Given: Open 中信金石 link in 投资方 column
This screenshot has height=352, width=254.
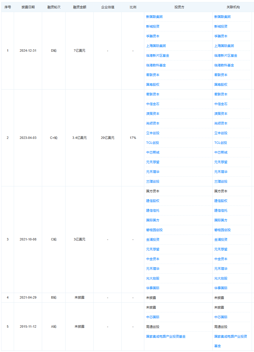Looking at the screenshot, I should [153, 104].
